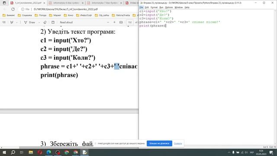277x156 pixels.
Task: Click the blue stop sharing button
Action: click(159, 143)
